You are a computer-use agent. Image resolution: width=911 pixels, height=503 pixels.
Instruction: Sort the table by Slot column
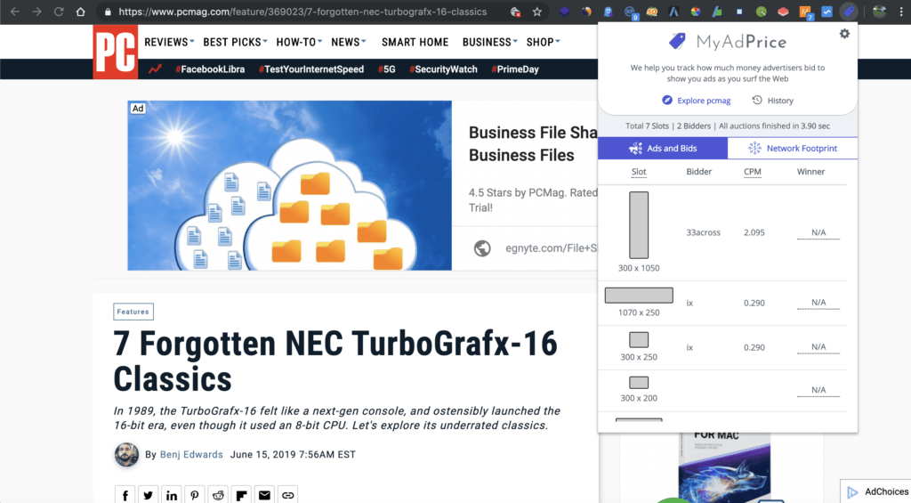tap(639, 172)
